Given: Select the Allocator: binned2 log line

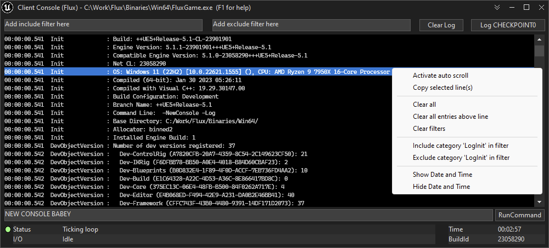Looking at the screenshot, I should [x=198, y=129].
